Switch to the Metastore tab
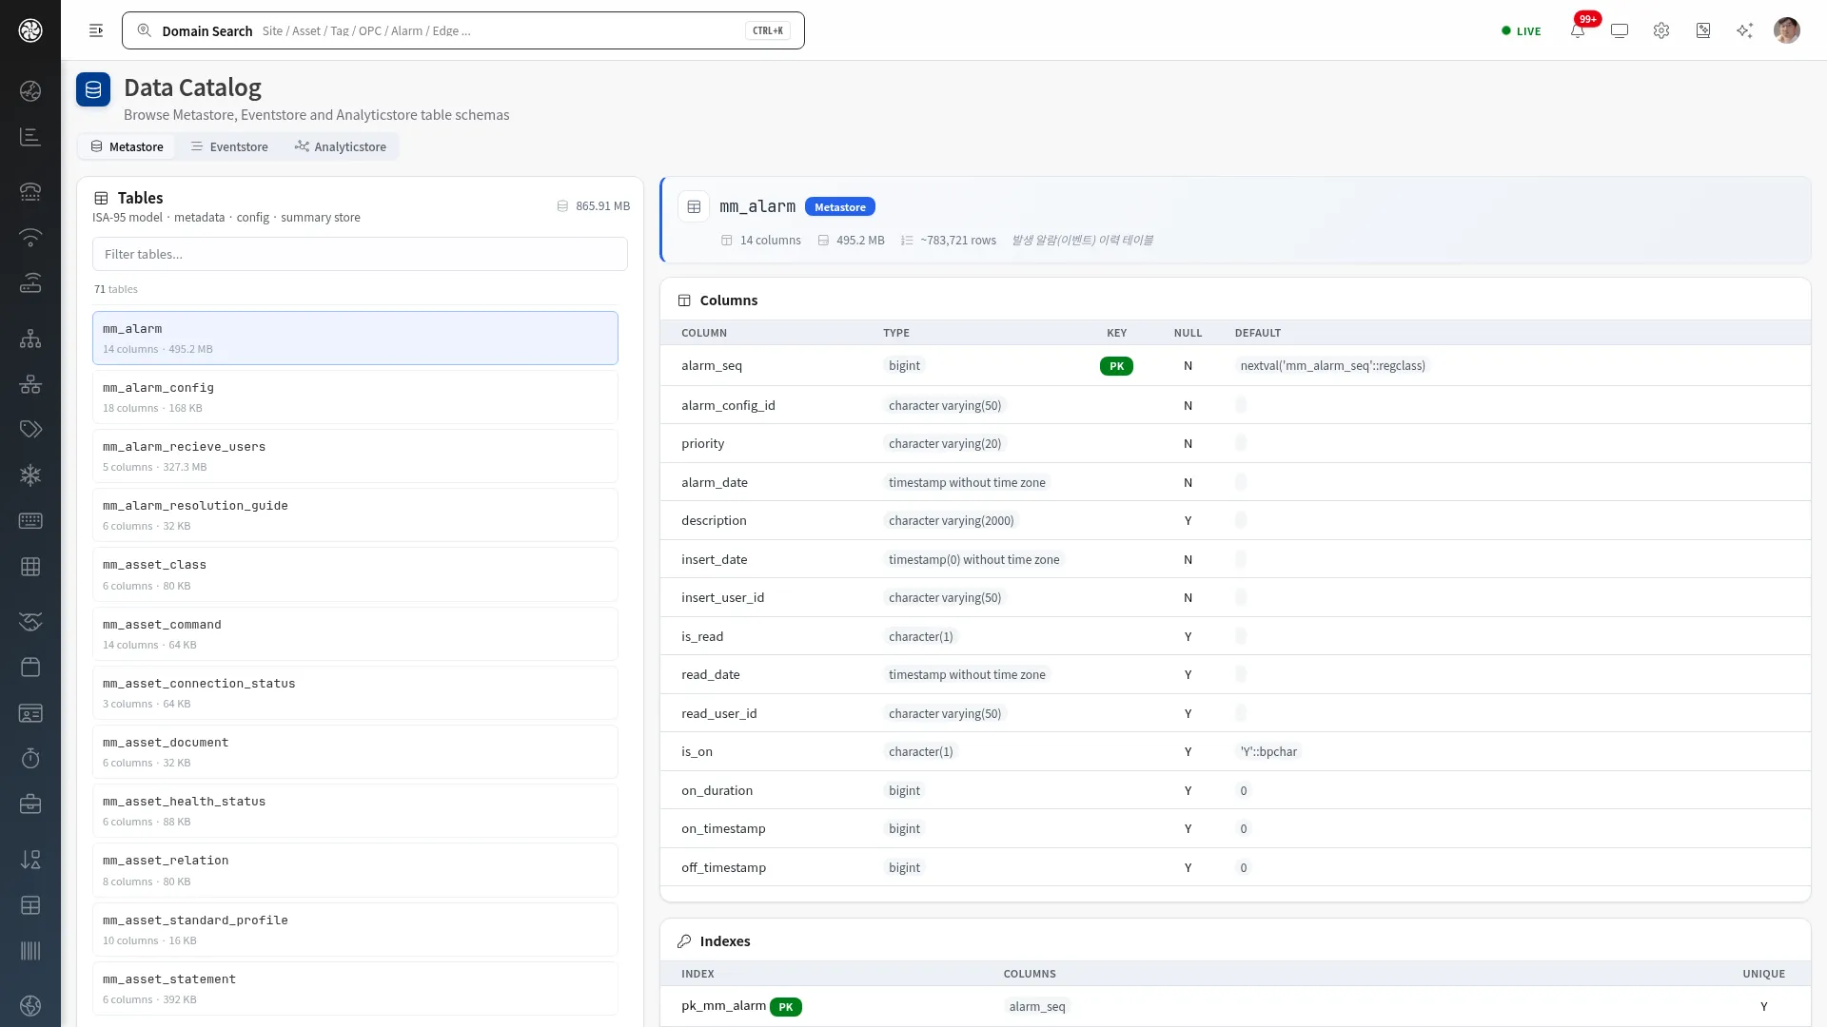1827x1027 pixels. click(x=127, y=146)
